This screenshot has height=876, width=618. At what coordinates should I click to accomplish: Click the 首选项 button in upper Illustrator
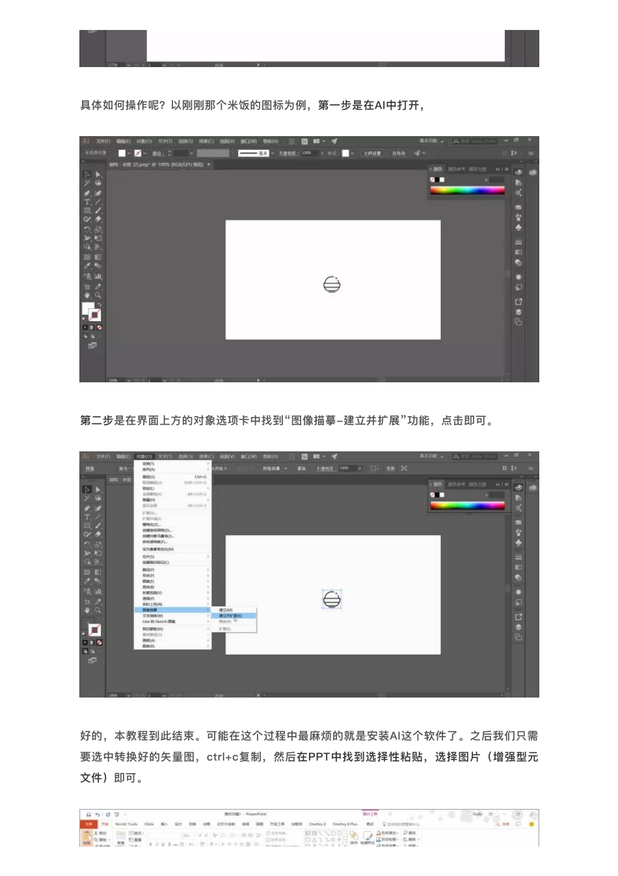[398, 153]
